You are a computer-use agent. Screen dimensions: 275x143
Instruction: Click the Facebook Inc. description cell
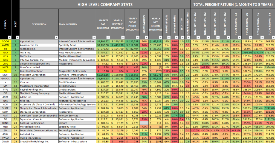click(39, 49)
